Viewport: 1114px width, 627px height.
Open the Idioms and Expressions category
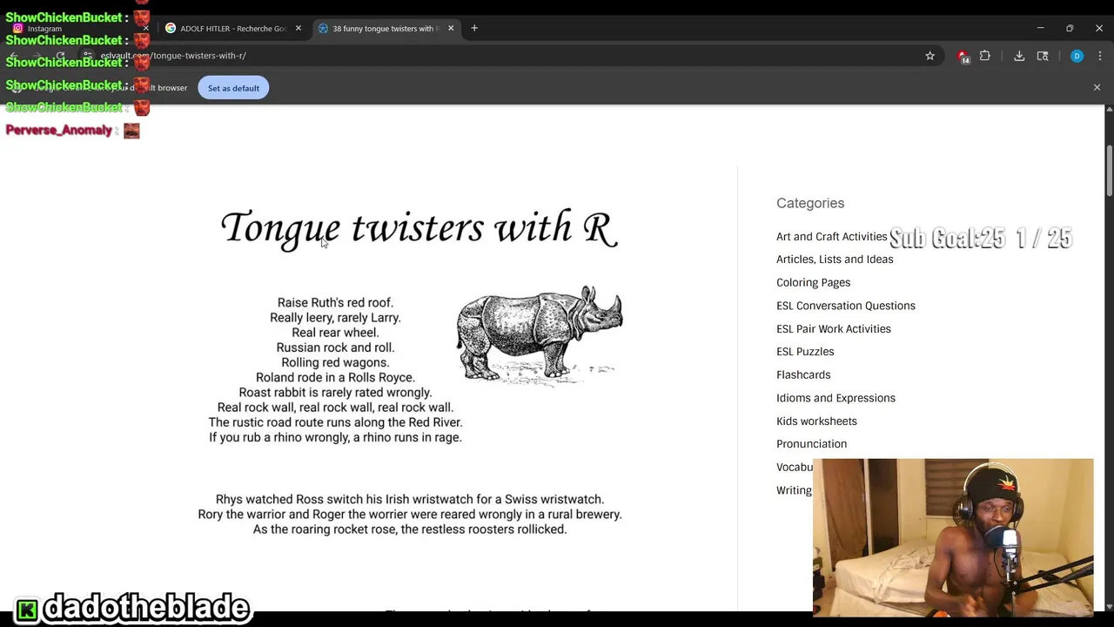click(x=835, y=398)
